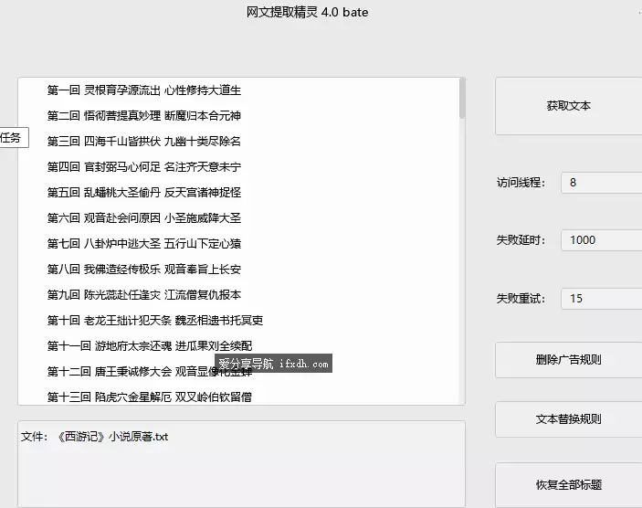Select chapter 第十回 老龙王拙计犯天条
Viewport: 642px width, 508px height.
154,321
